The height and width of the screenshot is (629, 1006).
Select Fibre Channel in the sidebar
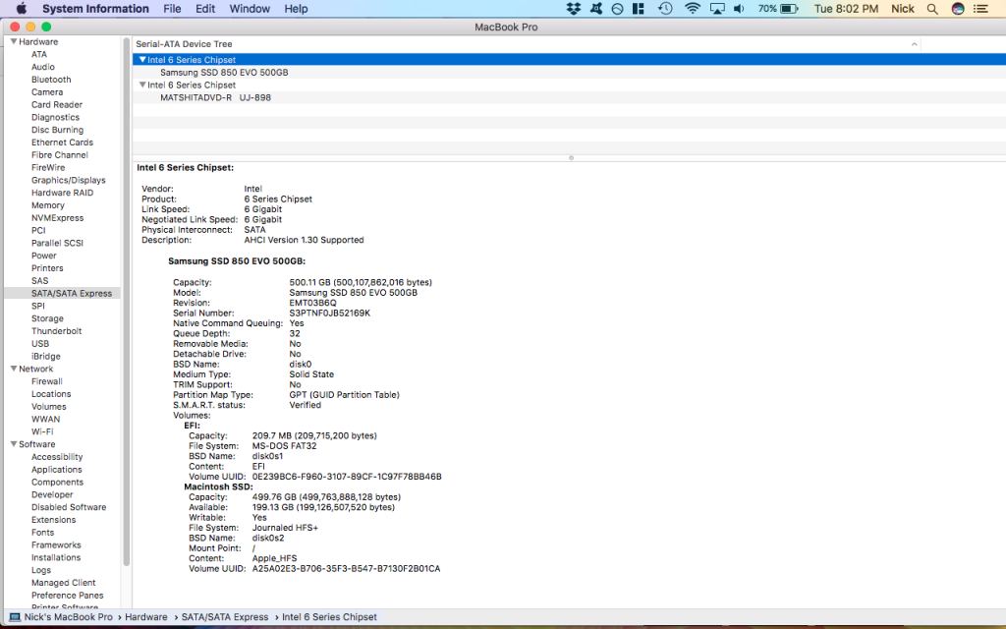click(x=60, y=154)
